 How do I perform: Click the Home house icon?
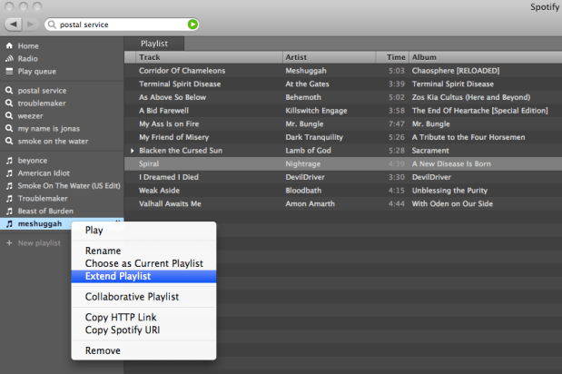(9, 45)
